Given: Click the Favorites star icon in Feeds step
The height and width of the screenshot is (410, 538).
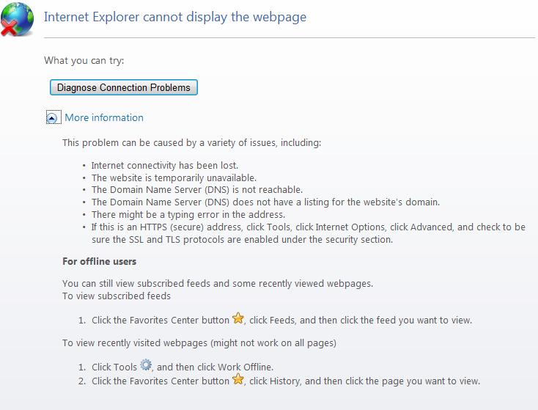Looking at the screenshot, I should pyautogui.click(x=237, y=318).
